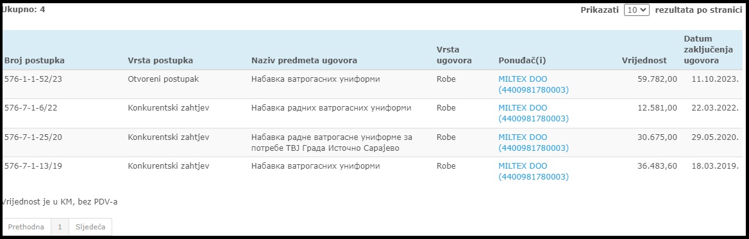Image resolution: width=749 pixels, height=239 pixels.
Task: Open MILTEX DOO link for procedure 576-7-1-13/19
Action: (x=534, y=171)
